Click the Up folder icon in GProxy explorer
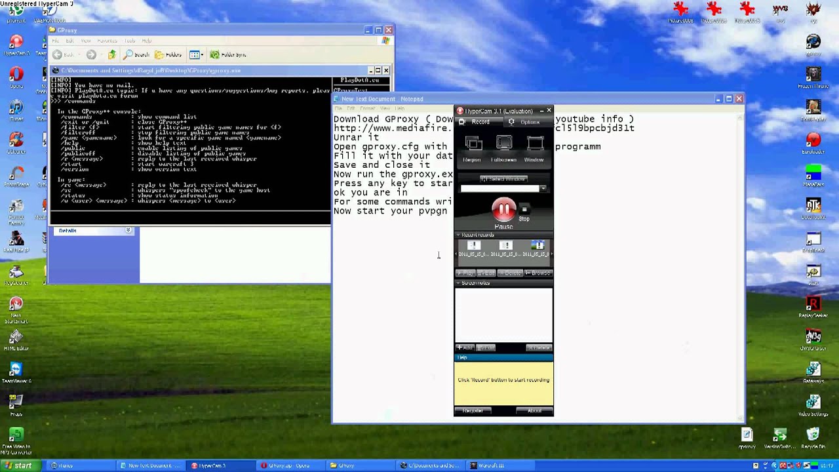The width and height of the screenshot is (839, 472). (112, 55)
